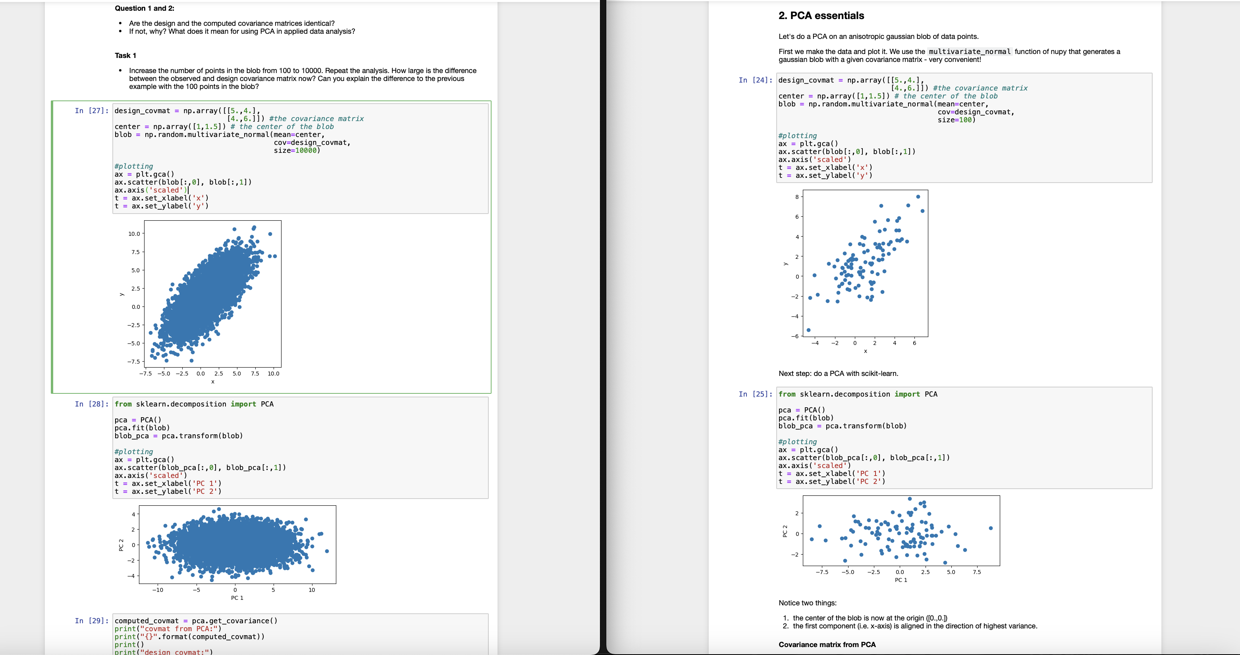Screen dimensions: 1240x655
Task: Select the In [29] prompt label
Action: tap(91, 621)
